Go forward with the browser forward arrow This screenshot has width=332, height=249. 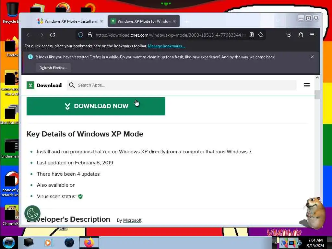[41, 35]
